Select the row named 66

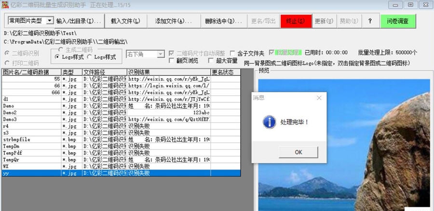point(121,85)
